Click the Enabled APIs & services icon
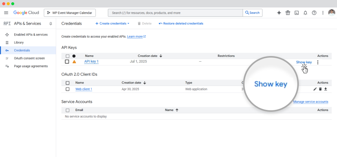 click(x=7, y=34)
